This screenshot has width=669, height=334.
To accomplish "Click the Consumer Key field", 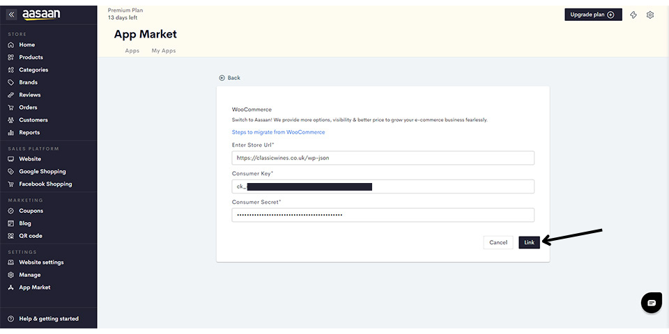I will tap(383, 186).
